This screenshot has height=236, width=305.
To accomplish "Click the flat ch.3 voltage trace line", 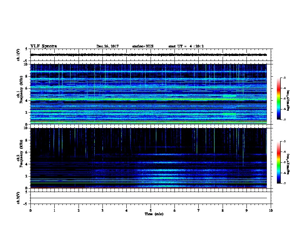I will click(149, 198).
